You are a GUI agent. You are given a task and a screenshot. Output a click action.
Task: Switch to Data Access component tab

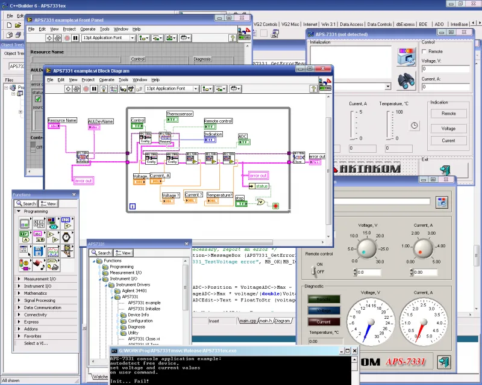(x=351, y=24)
